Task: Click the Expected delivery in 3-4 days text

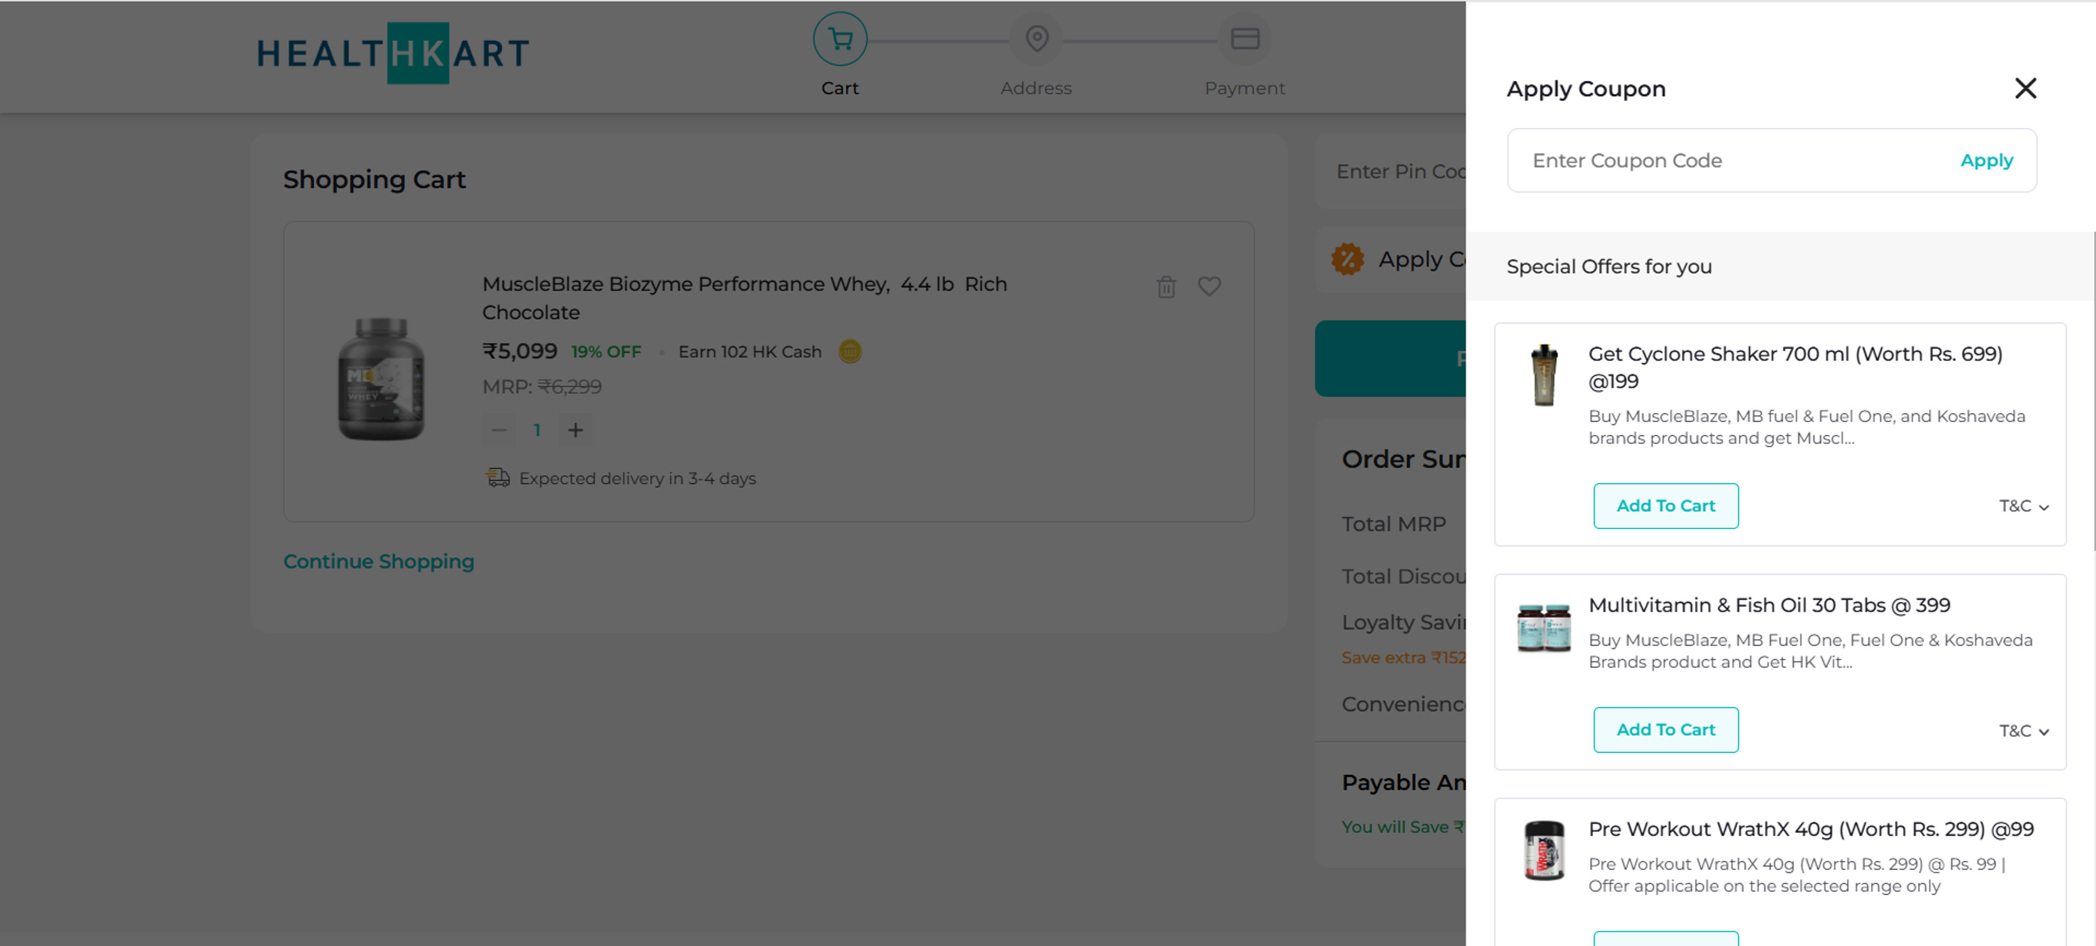Action: click(637, 478)
